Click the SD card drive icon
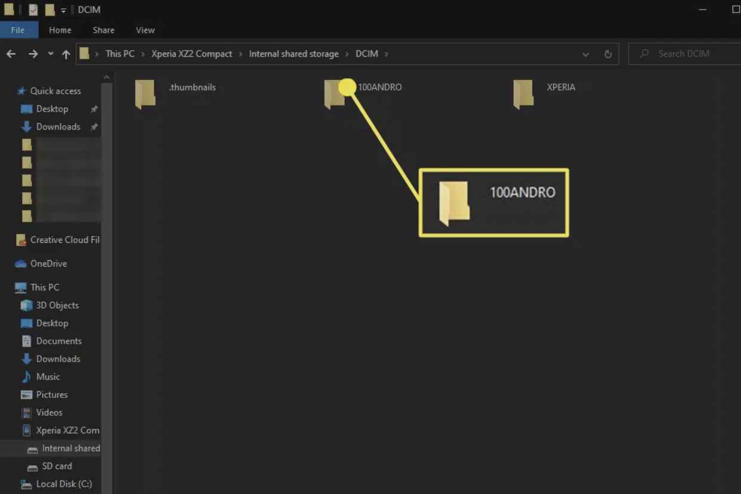Screen dimensions: 741x494 (x=32, y=467)
